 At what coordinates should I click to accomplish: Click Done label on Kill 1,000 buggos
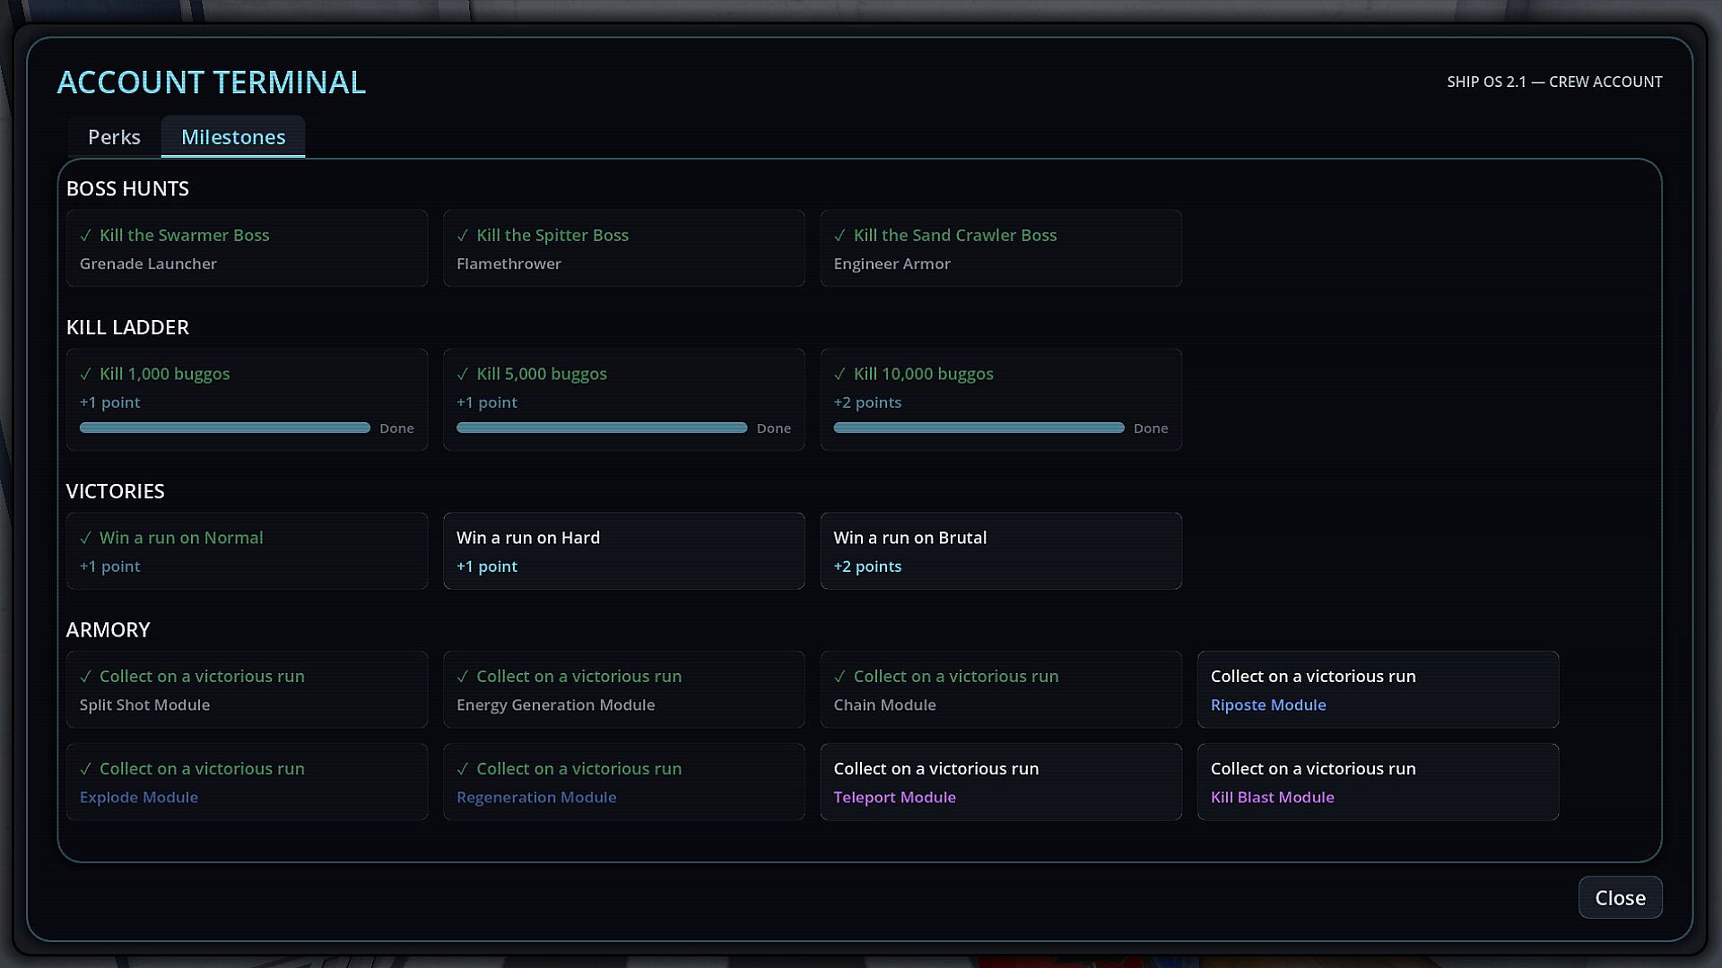(x=396, y=428)
